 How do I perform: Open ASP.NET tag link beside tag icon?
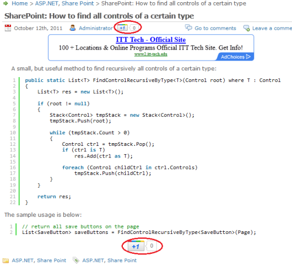click(x=93, y=260)
